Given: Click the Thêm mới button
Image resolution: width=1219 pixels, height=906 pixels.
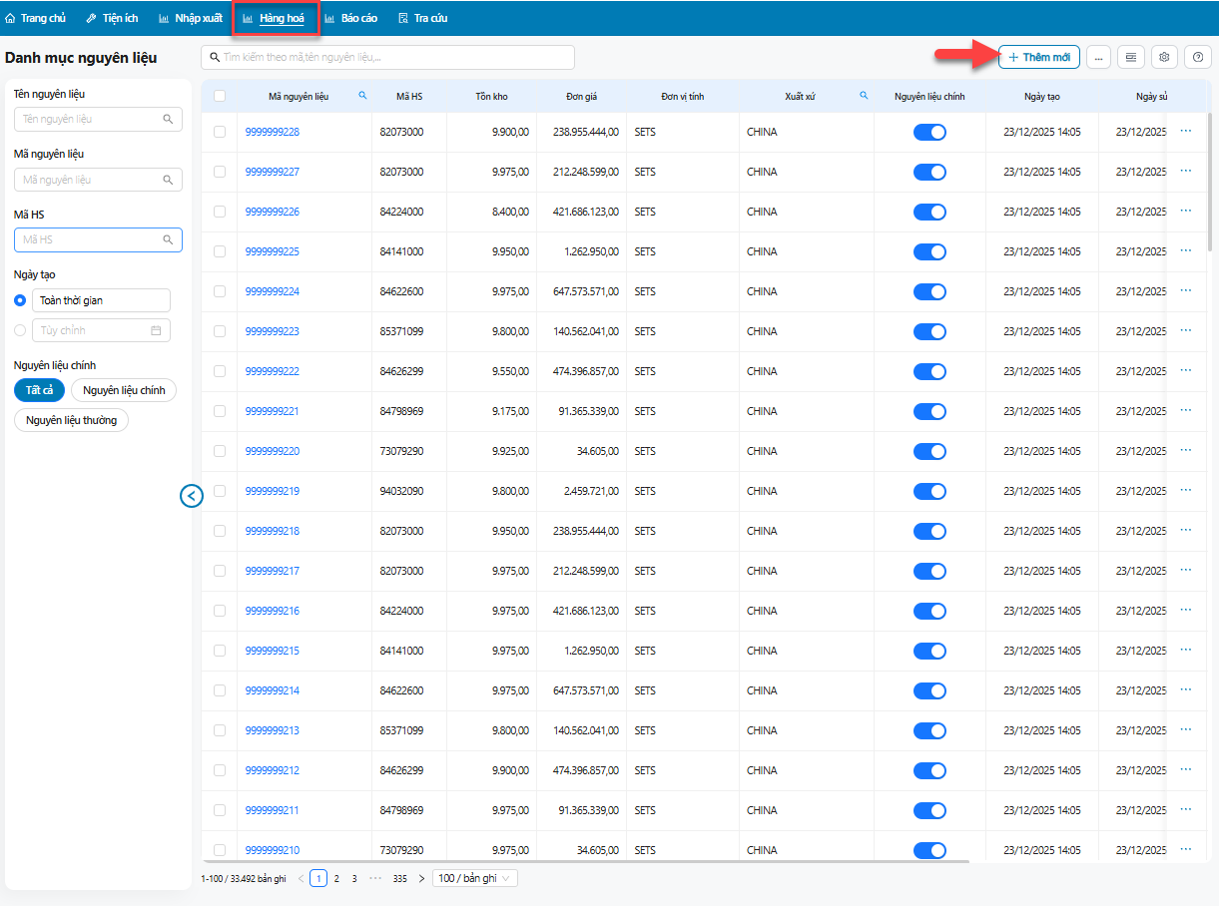Looking at the screenshot, I should coord(1038,58).
